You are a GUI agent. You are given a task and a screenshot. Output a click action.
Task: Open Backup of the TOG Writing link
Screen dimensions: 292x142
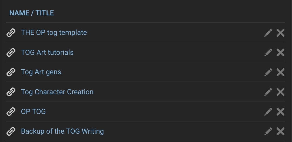[x=62, y=131]
